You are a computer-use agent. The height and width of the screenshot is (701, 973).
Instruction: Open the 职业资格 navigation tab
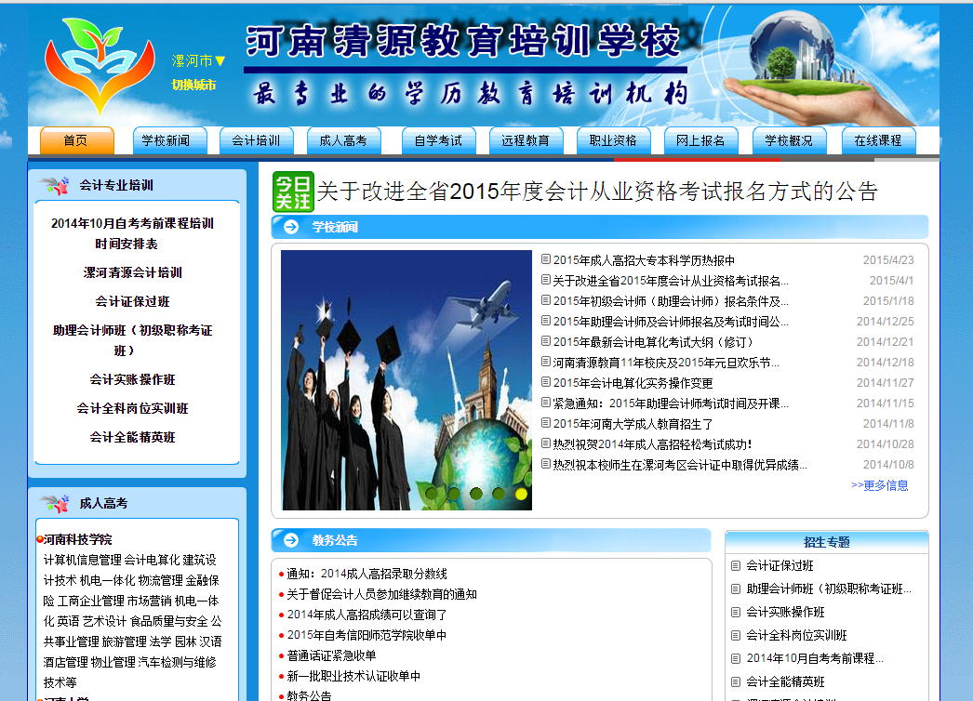(614, 140)
